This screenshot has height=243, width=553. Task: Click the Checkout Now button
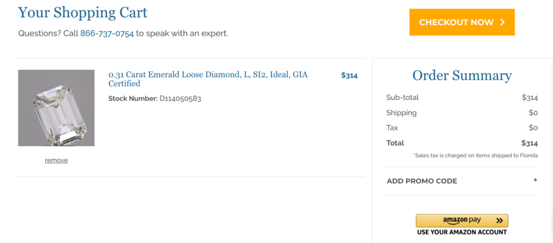(462, 22)
